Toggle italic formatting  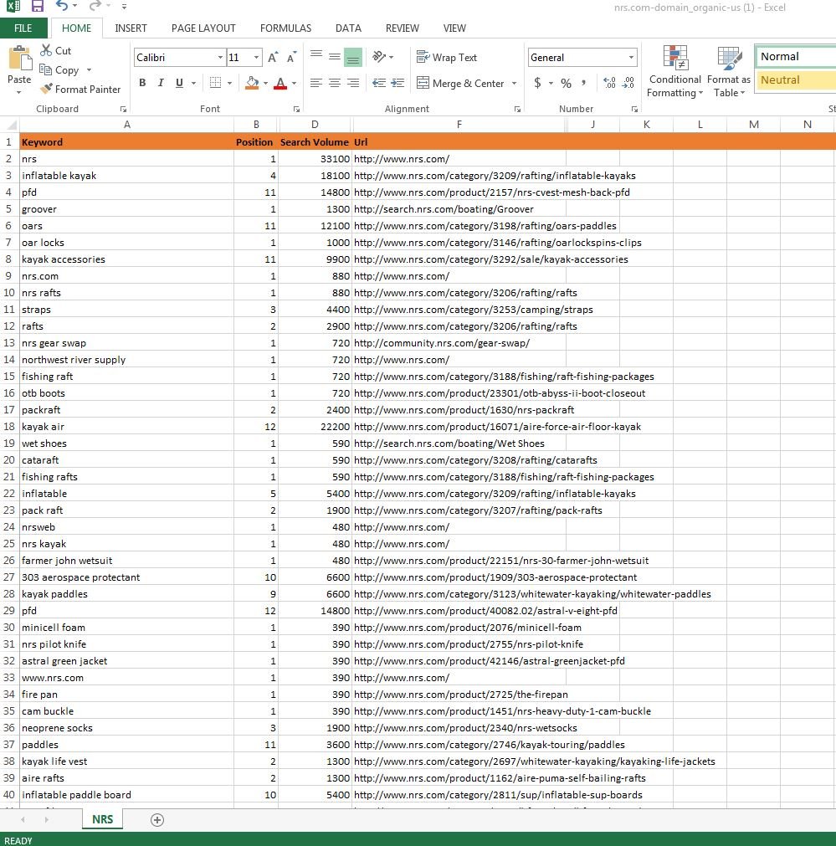[x=161, y=83]
